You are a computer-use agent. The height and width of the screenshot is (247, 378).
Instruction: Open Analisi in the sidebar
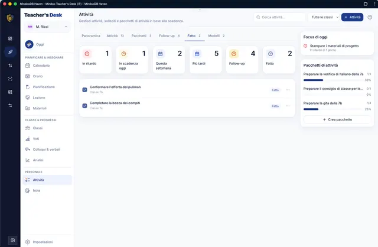pos(47,160)
